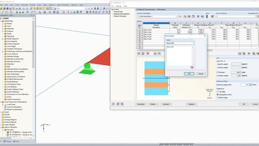Click the Standard button
259x146 pixels.
(166, 104)
